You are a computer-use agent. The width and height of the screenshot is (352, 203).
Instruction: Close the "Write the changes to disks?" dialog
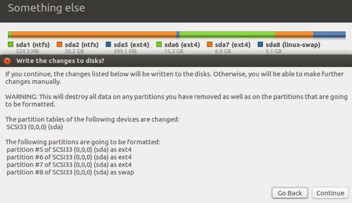click(x=7, y=61)
